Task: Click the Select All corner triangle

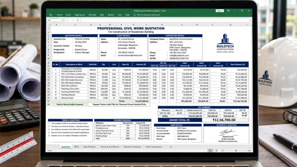Action: 50,25
